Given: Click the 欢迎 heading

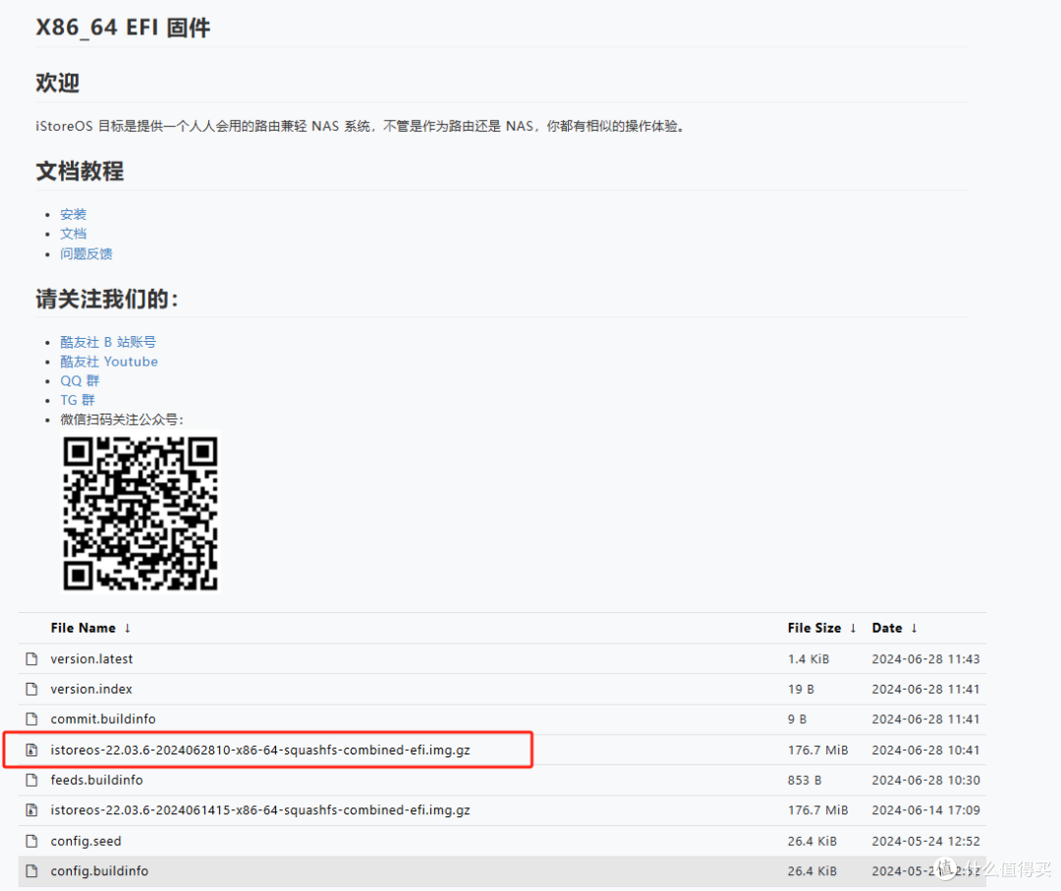Looking at the screenshot, I should click(x=58, y=83).
